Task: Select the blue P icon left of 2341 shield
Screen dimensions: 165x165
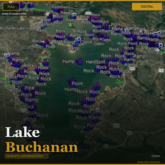Action: coord(74,15)
